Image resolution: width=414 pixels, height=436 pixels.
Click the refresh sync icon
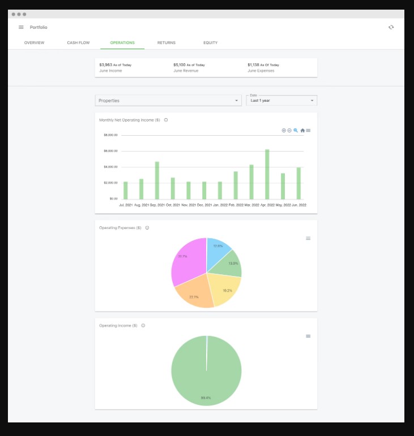click(x=391, y=27)
